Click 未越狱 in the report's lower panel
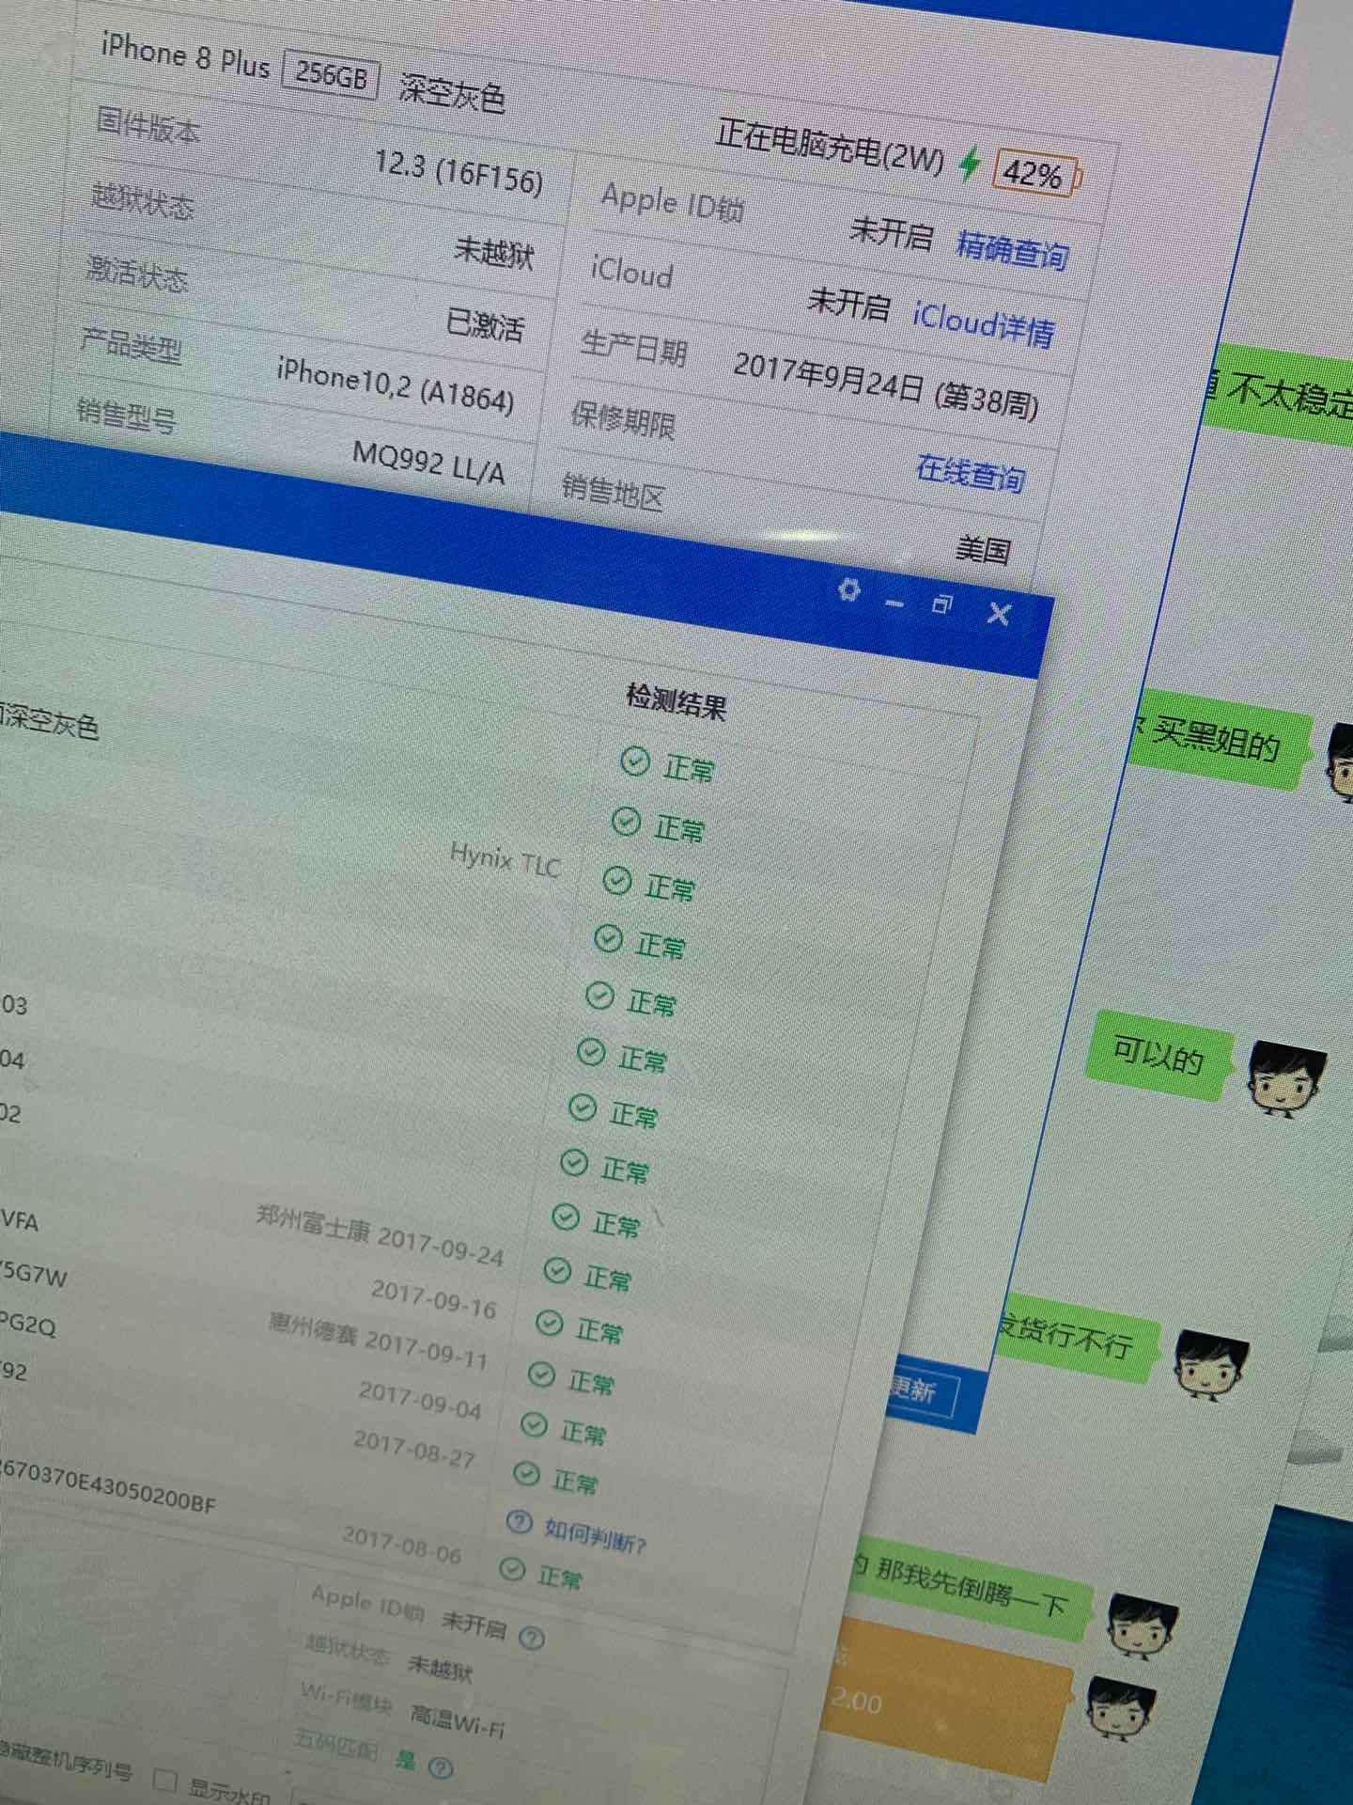1353x1805 pixels. click(441, 1667)
